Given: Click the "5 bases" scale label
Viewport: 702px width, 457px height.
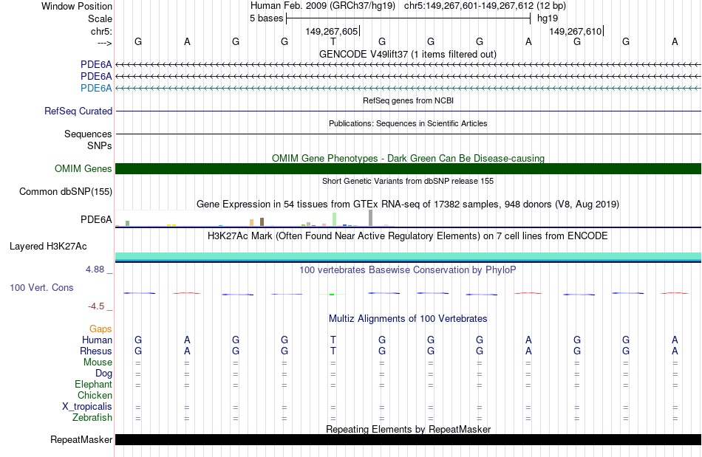Looking at the screenshot, I should [x=266, y=18].
